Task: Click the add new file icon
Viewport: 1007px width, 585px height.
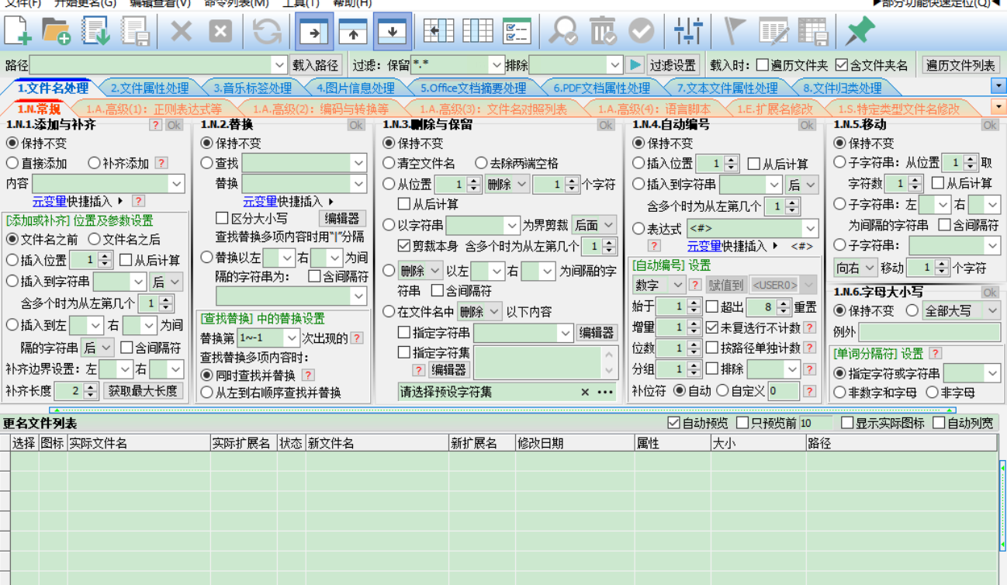Action: tap(19, 31)
